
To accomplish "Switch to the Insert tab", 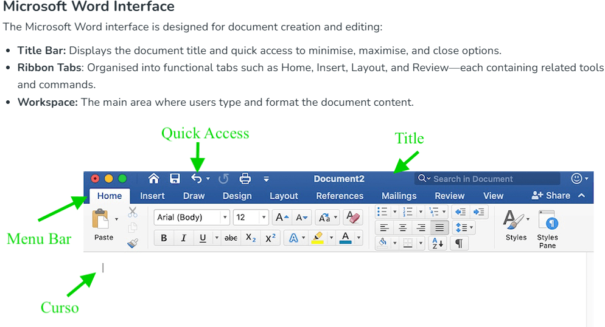I will pyautogui.click(x=152, y=196).
